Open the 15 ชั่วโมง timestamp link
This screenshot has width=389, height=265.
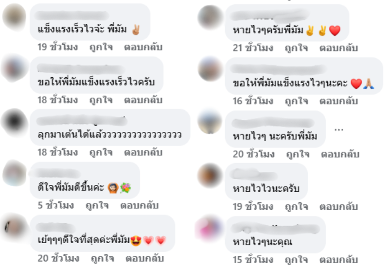tap(253, 260)
